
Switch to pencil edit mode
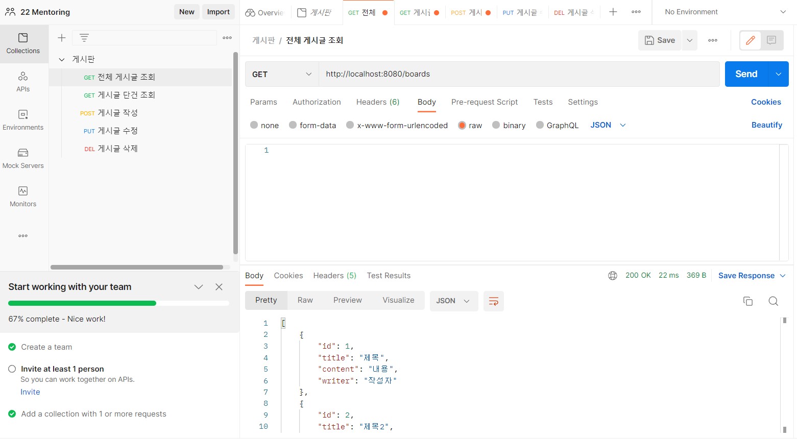[751, 40]
